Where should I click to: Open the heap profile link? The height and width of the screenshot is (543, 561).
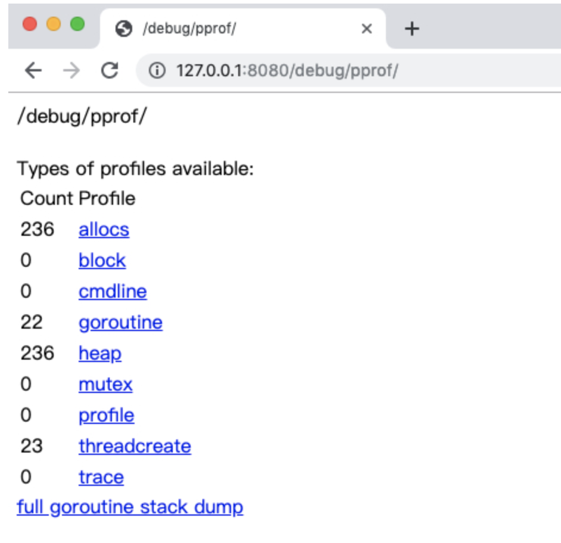(99, 354)
